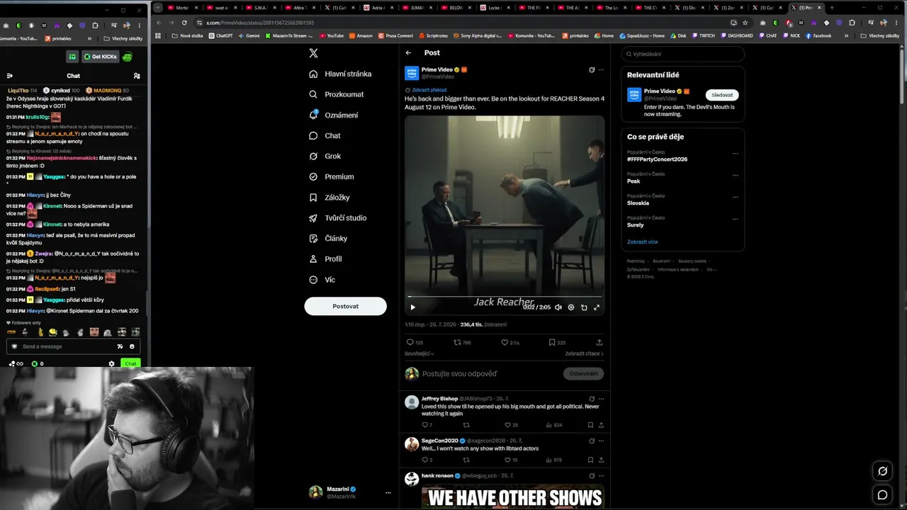This screenshot has height=510, width=907.
Task: Like the Prime Video post
Action: tap(510, 342)
